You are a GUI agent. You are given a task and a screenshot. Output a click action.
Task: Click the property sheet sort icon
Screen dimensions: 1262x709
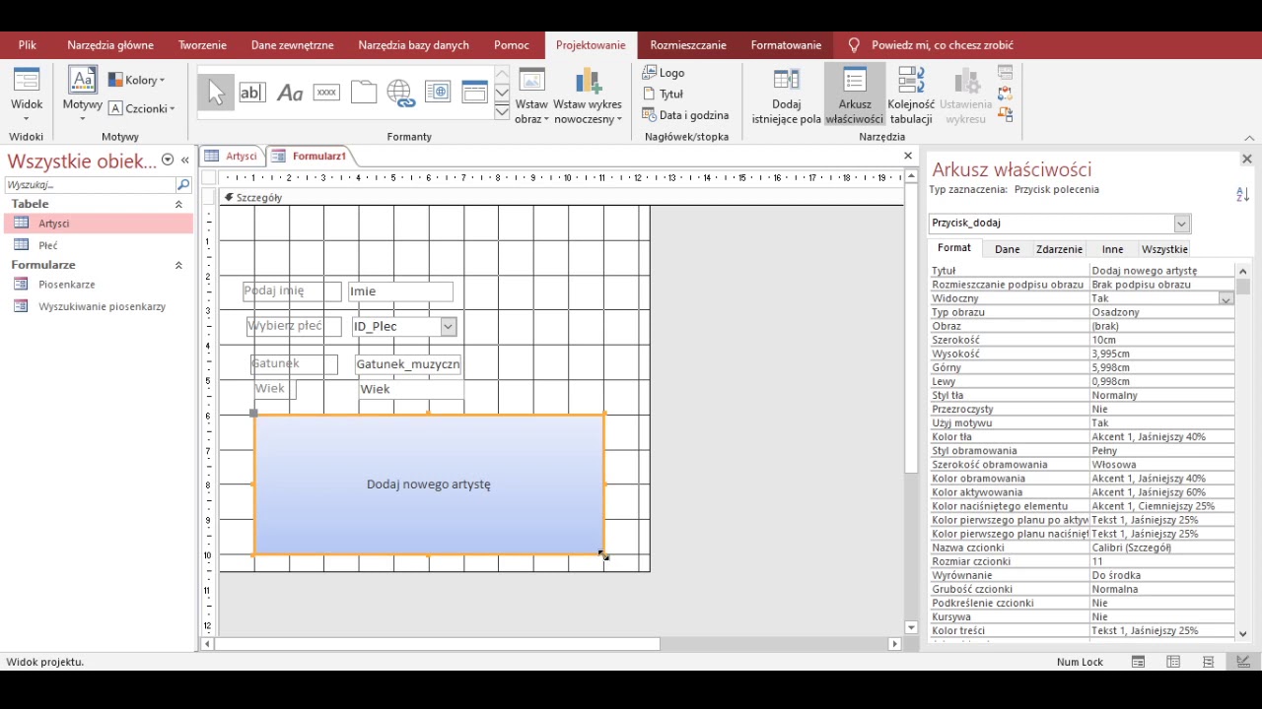coord(1242,195)
